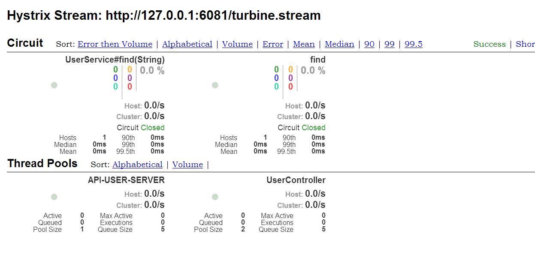This screenshot has height=270, width=535.
Task: Click the API-USER-SERVER thread pool name
Action: tap(126, 180)
